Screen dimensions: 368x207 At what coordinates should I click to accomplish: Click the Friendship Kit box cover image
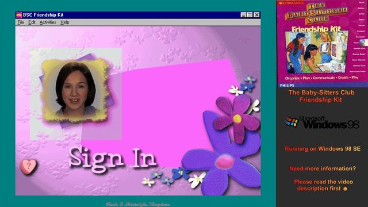click(322, 44)
